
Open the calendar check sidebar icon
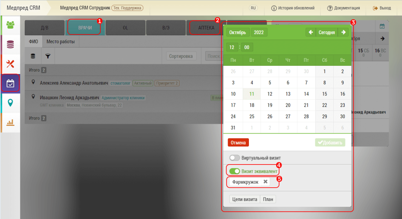(x=10, y=83)
